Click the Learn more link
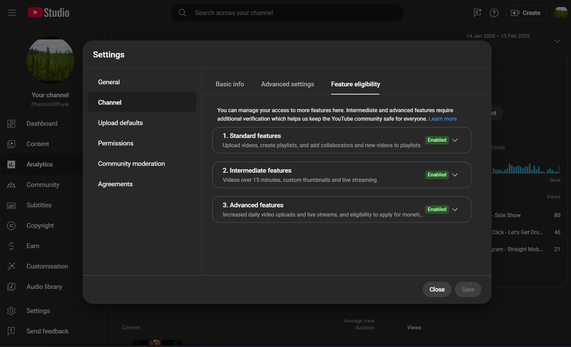Viewport: 571px width, 347px height. point(443,119)
